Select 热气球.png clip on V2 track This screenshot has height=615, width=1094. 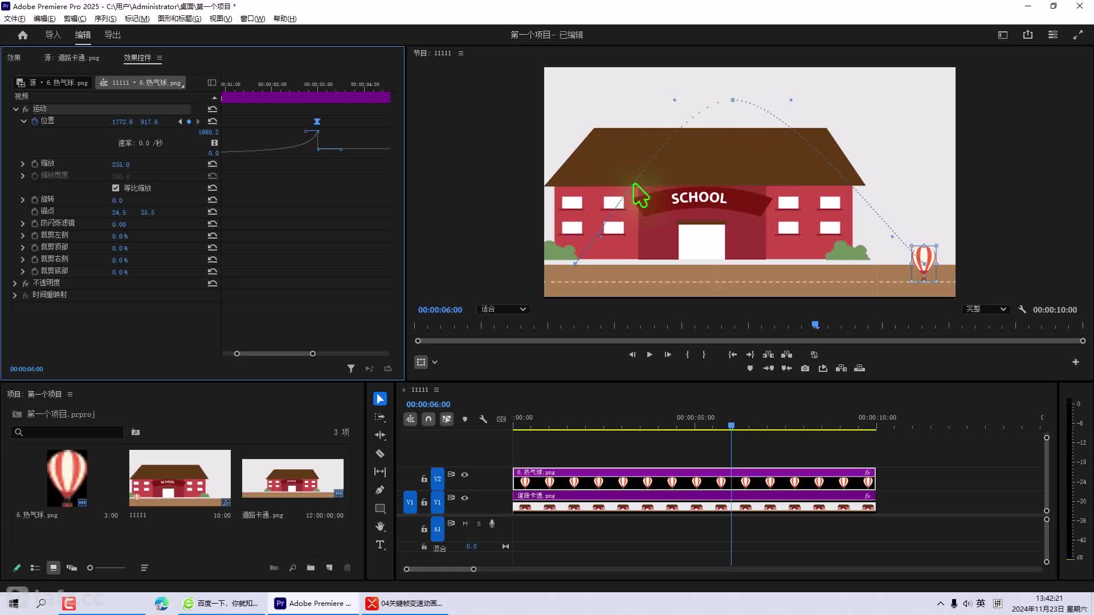coord(694,478)
